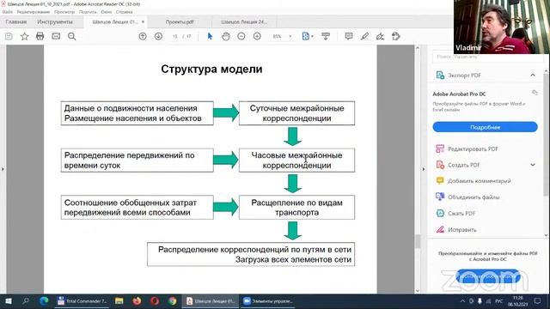Click the Save file icon
The height and width of the screenshot is (309, 550).
9,36
